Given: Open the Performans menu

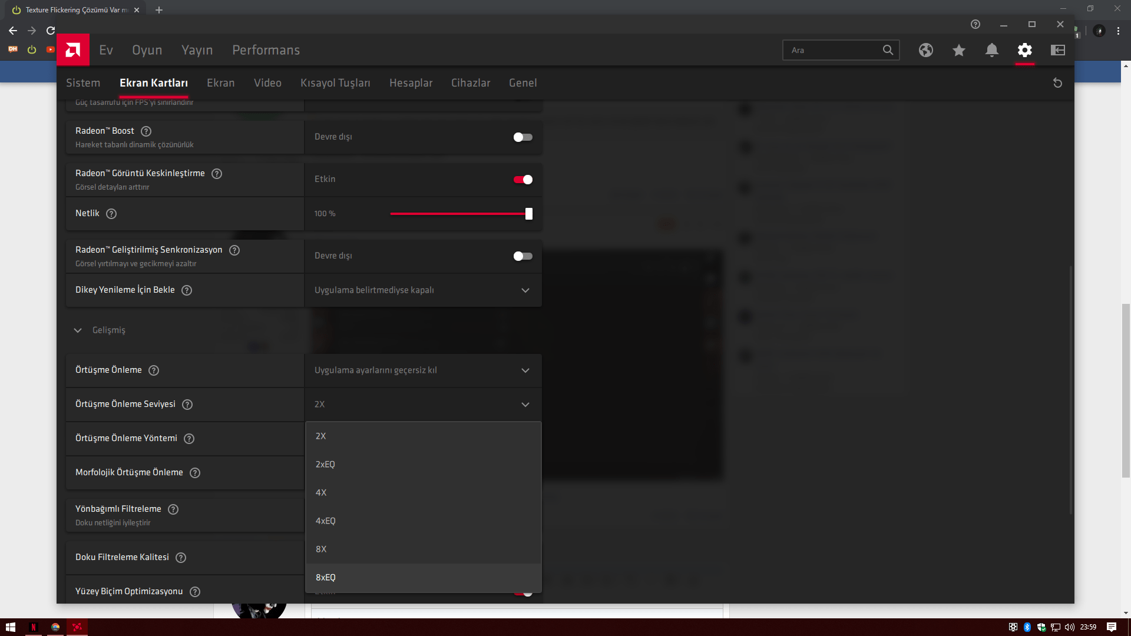Looking at the screenshot, I should (x=266, y=50).
